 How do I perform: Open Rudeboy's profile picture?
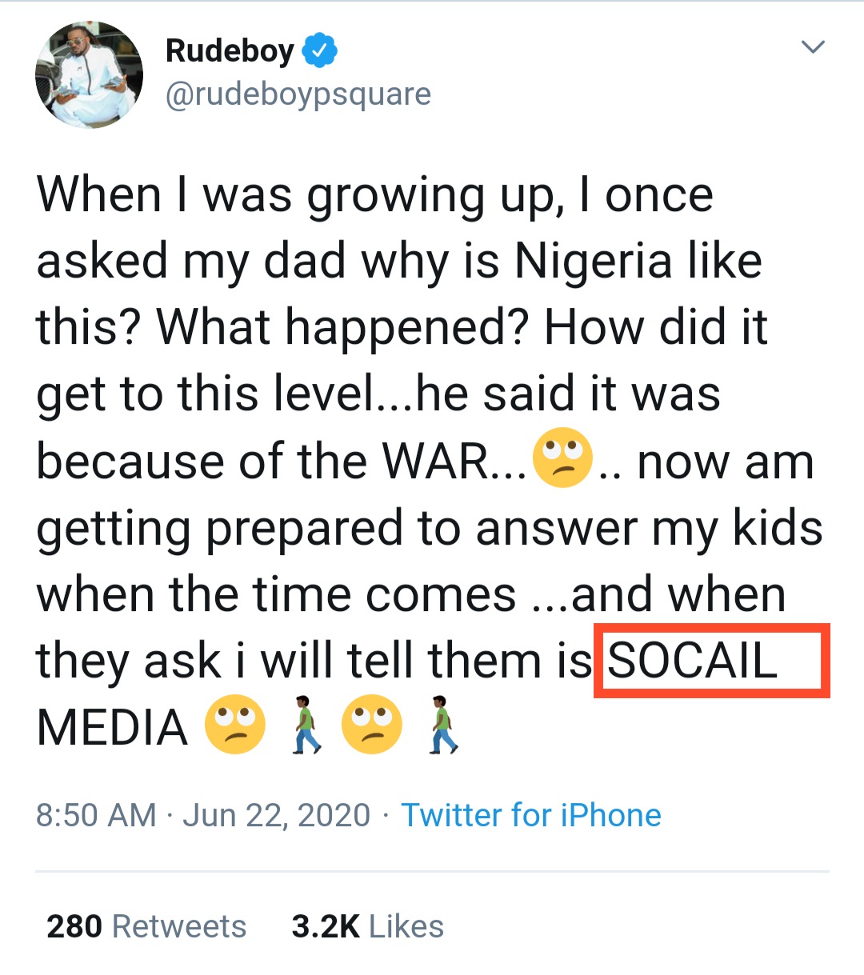(x=89, y=74)
